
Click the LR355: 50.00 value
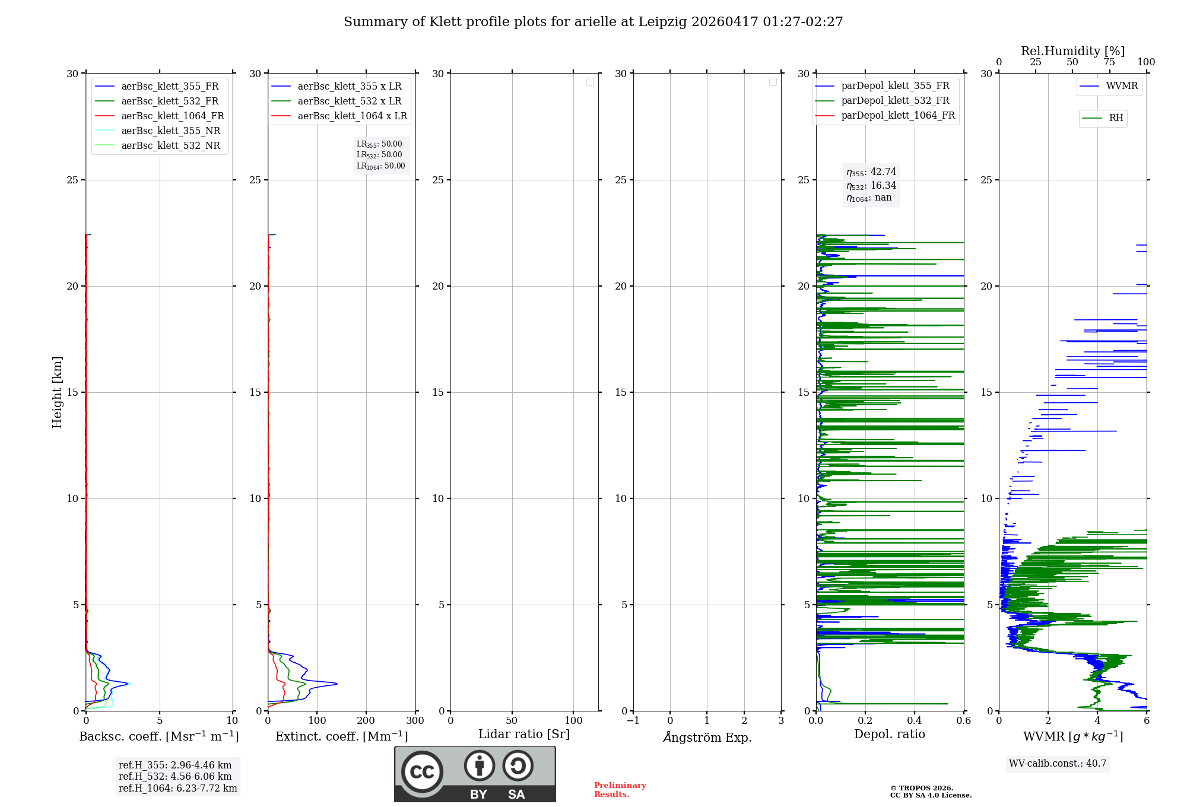point(379,144)
